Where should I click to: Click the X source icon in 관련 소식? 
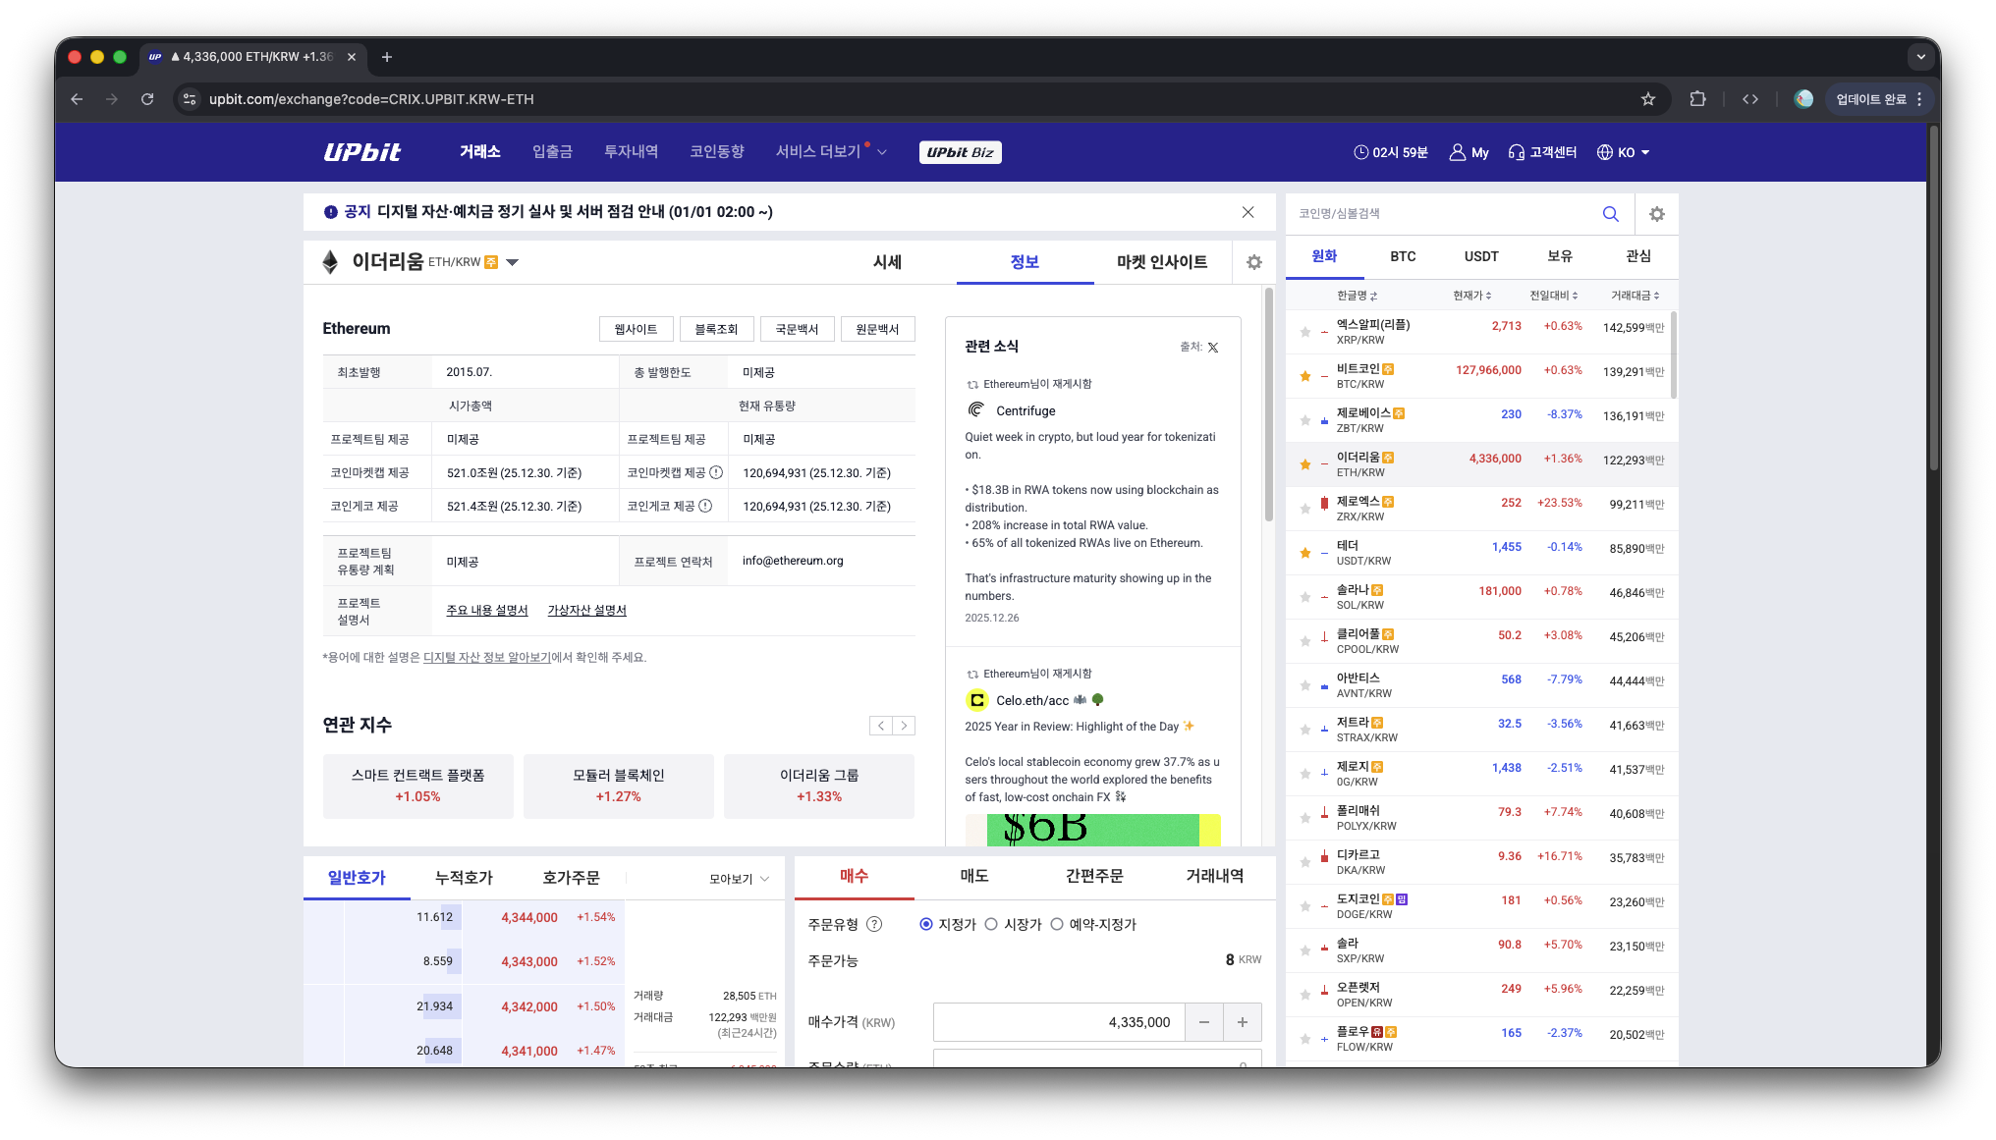point(1213,347)
